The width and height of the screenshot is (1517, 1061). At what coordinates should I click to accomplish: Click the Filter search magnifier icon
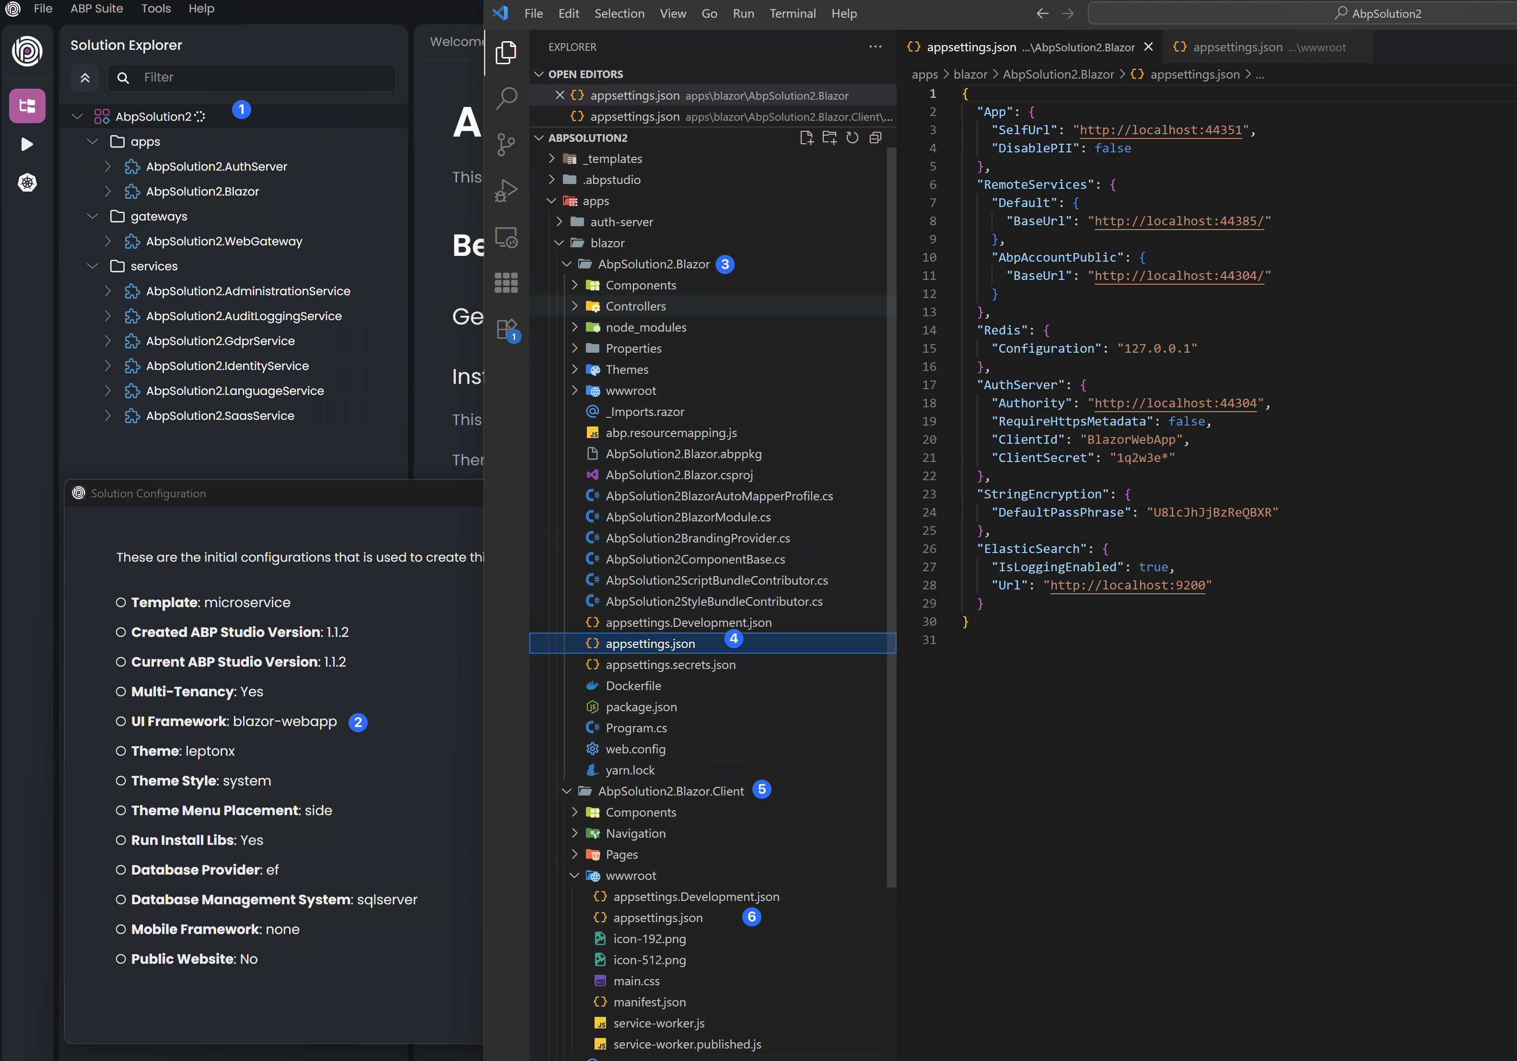pyautogui.click(x=123, y=78)
